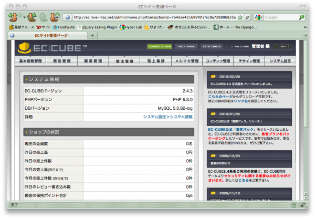Click the cat-shaped back navigation button
This screenshot has height=219, width=315.
click(x=13, y=17)
